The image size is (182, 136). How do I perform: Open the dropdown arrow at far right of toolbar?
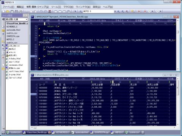point(160,11)
